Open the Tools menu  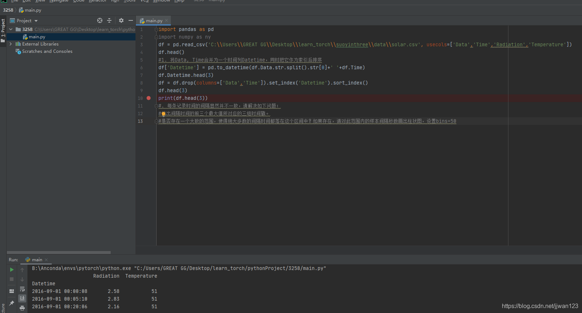tap(129, 1)
